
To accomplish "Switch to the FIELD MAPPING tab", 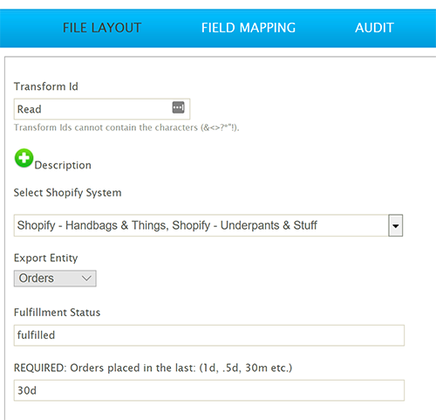I will (x=249, y=28).
